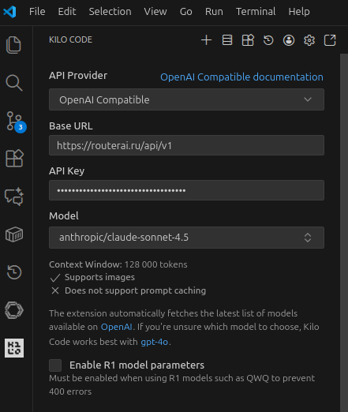This screenshot has height=412, width=348.
Task: Click the KILO CODE panel title
Action: click(70, 39)
